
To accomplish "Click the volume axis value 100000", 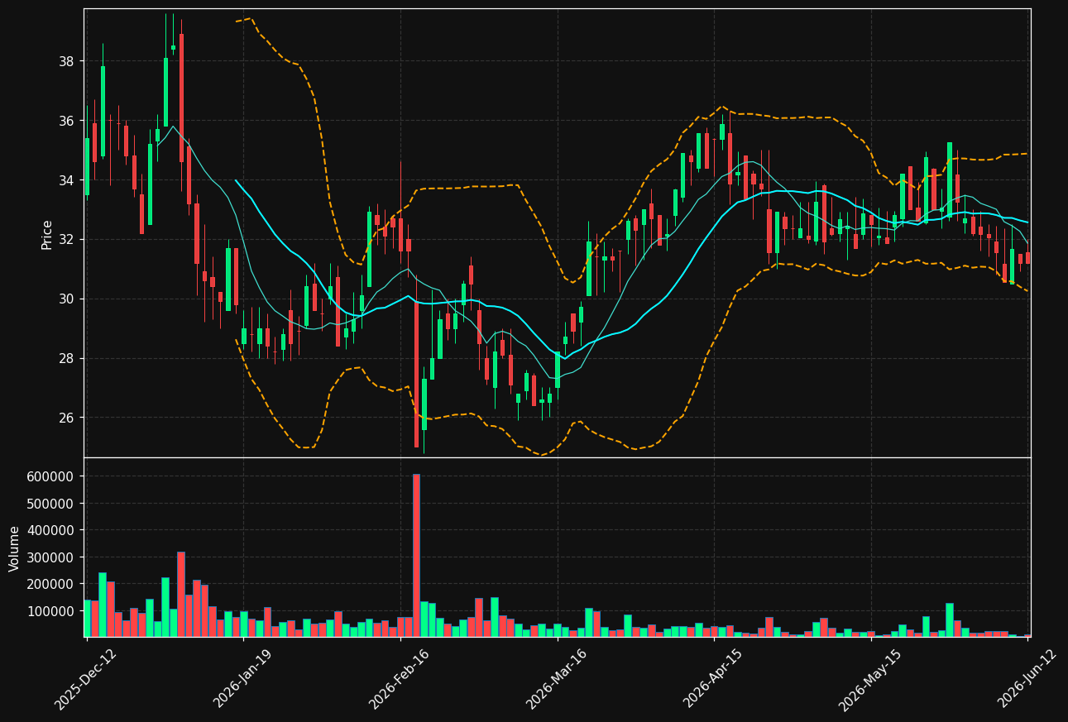I will [x=51, y=611].
